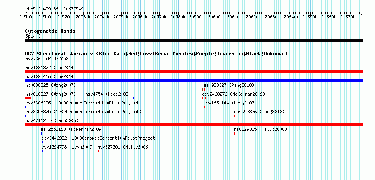Click the esv3306256 1000GenomesConsortiumPilotProject label
The height and width of the screenshot is (180, 375).
(83, 103)
